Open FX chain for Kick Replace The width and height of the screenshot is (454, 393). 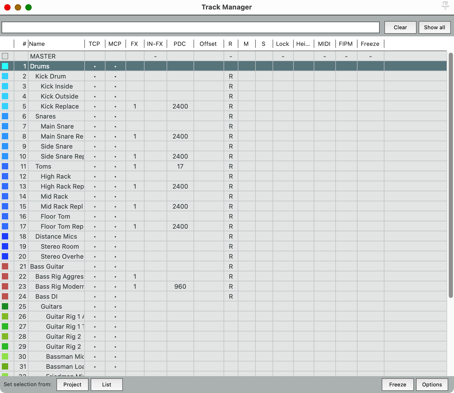[x=135, y=106]
